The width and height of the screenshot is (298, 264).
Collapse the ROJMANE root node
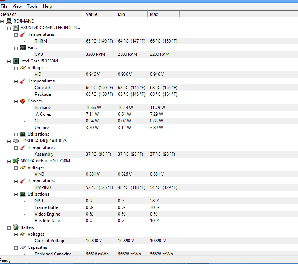2,21
